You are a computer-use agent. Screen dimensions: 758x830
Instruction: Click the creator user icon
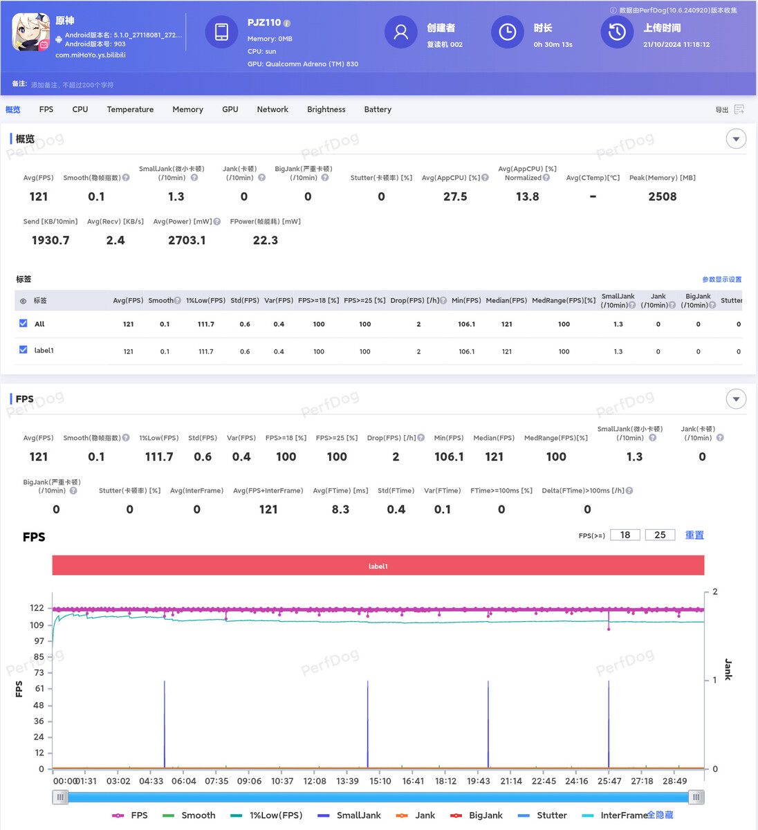click(400, 33)
